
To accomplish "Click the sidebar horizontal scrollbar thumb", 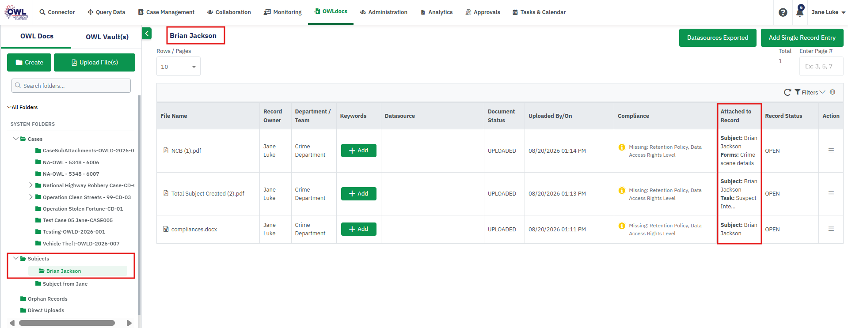I will 67,323.
